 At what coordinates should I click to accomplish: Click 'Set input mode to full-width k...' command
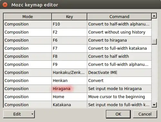coord(119,104)
